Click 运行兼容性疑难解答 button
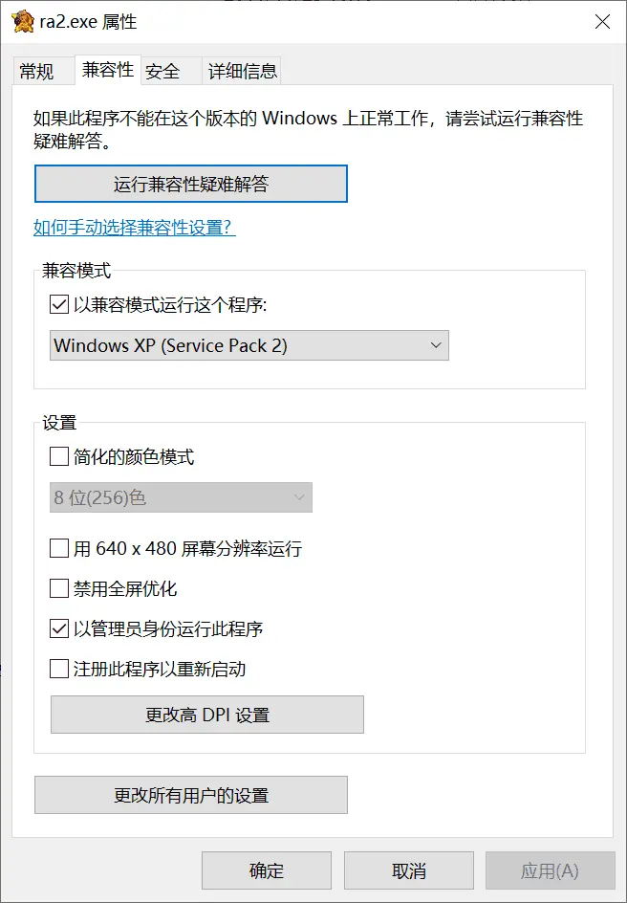Screen dimensions: 627x903 pos(190,183)
